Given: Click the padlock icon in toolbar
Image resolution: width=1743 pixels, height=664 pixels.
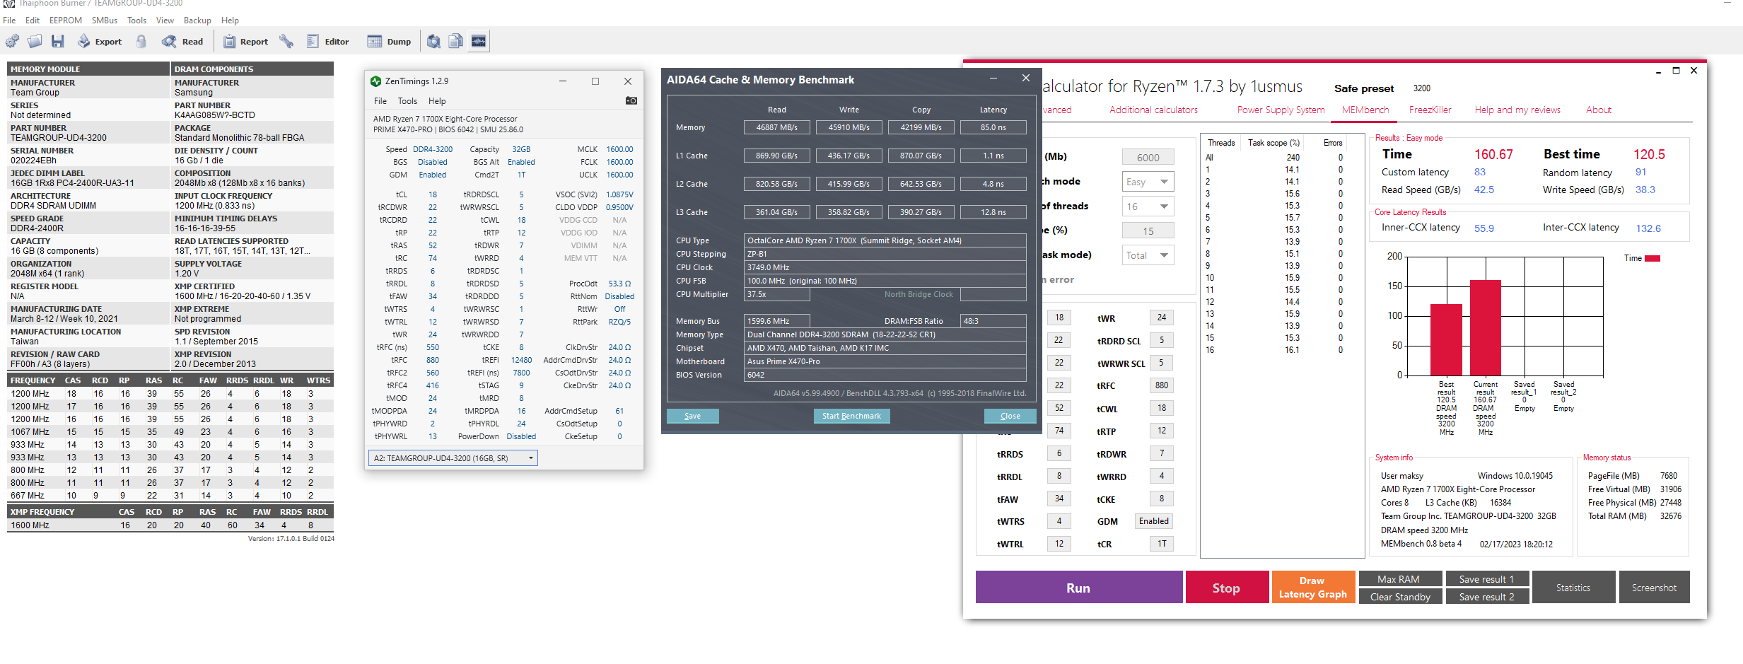Looking at the screenshot, I should [x=141, y=42].
